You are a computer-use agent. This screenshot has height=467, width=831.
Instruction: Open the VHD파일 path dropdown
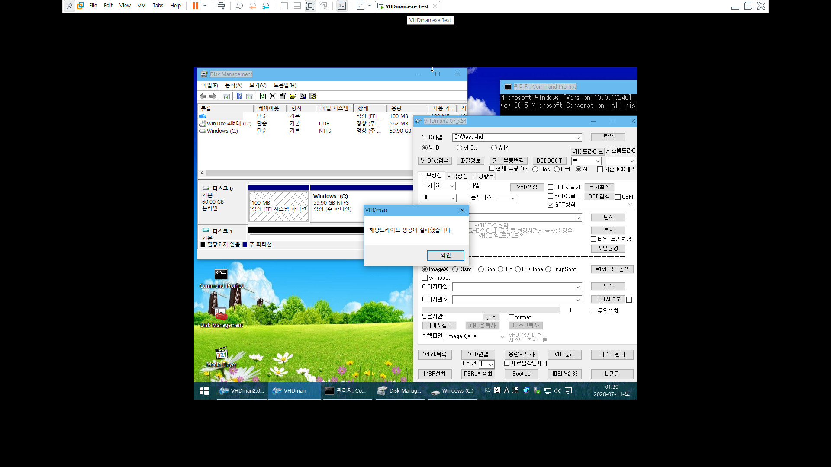click(x=578, y=138)
